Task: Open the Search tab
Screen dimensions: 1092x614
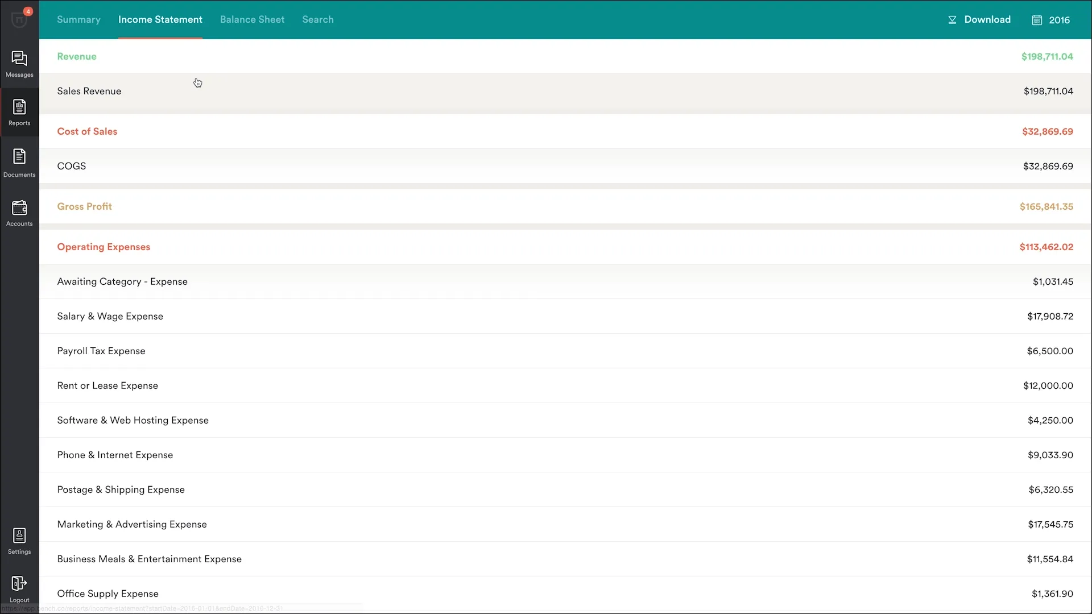Action: point(317,19)
